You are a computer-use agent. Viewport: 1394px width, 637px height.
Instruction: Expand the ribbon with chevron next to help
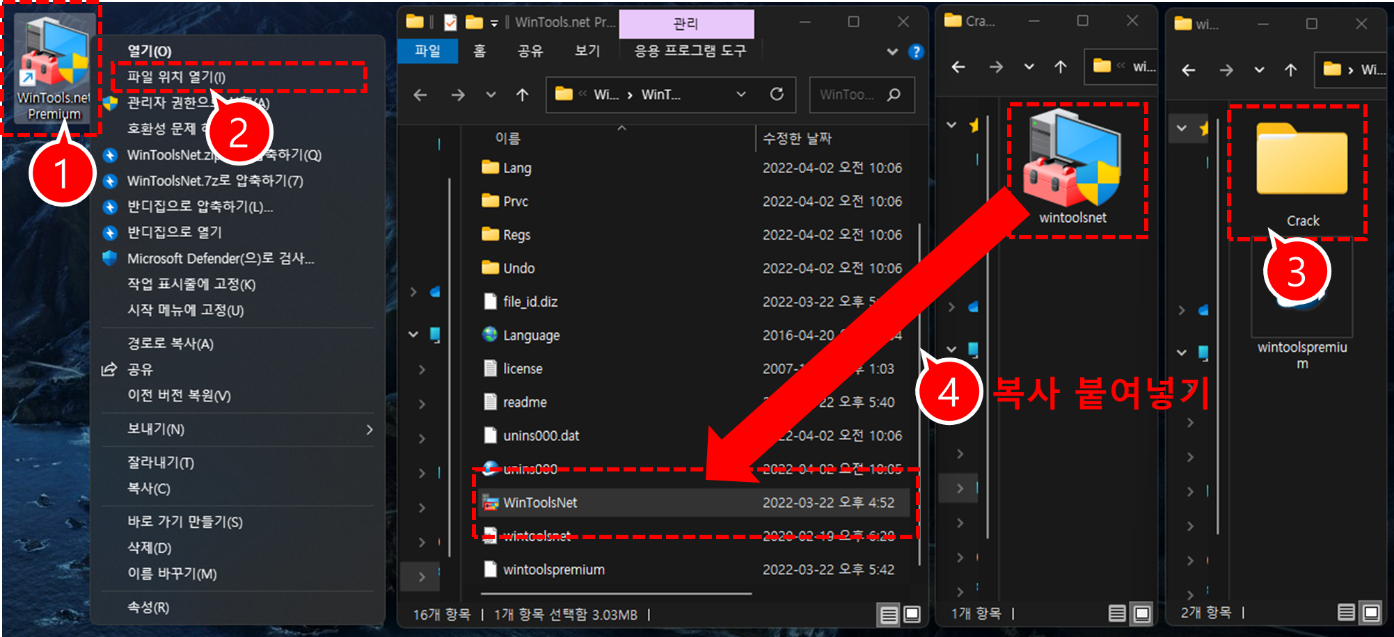click(x=892, y=51)
